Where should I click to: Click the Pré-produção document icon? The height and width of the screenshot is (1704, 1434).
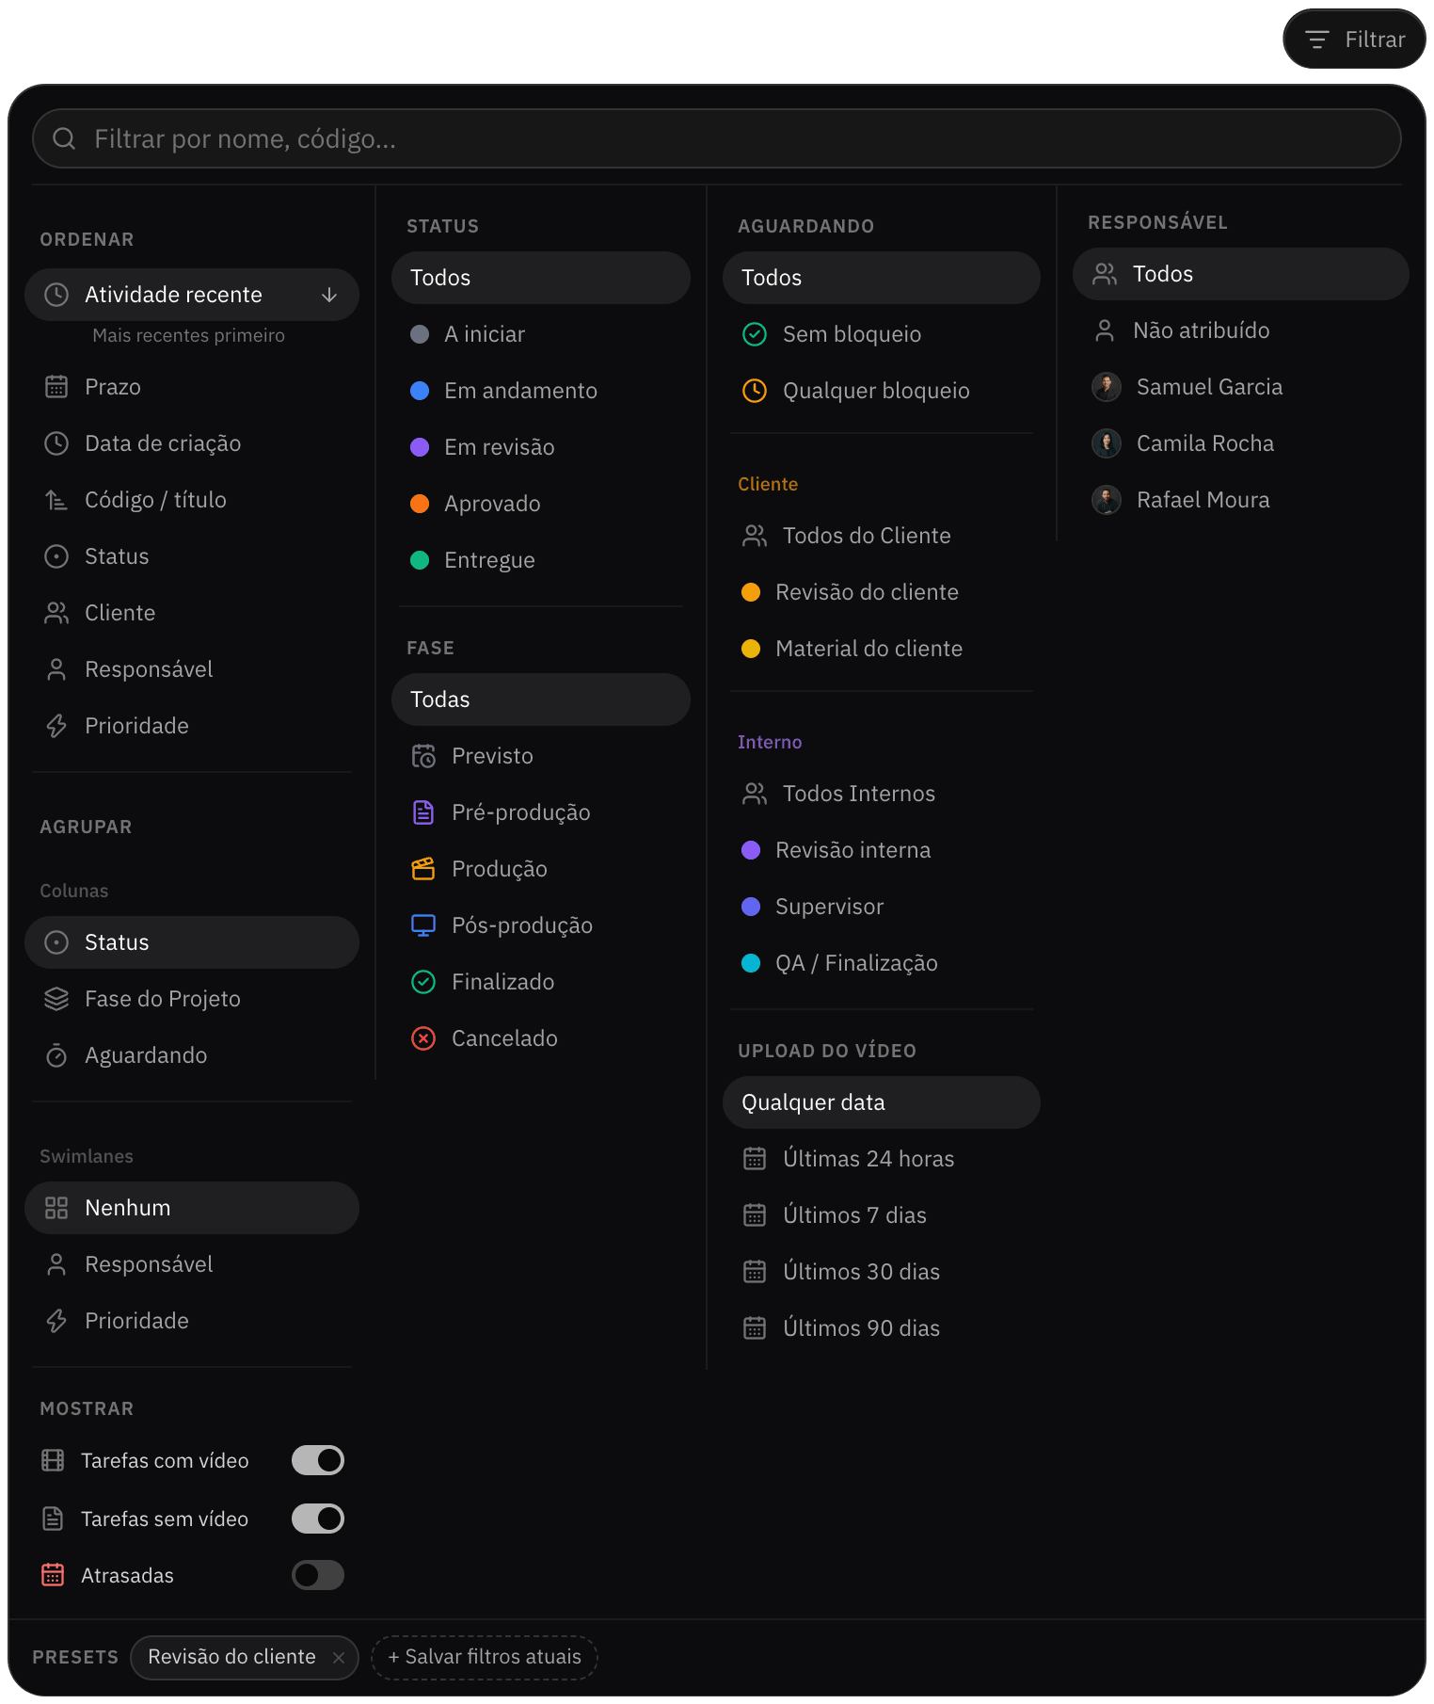point(423,812)
